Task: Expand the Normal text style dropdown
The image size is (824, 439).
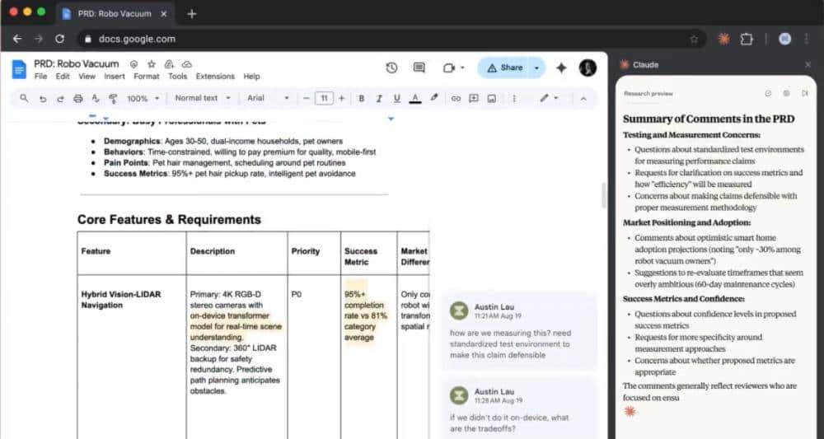Action: [201, 98]
